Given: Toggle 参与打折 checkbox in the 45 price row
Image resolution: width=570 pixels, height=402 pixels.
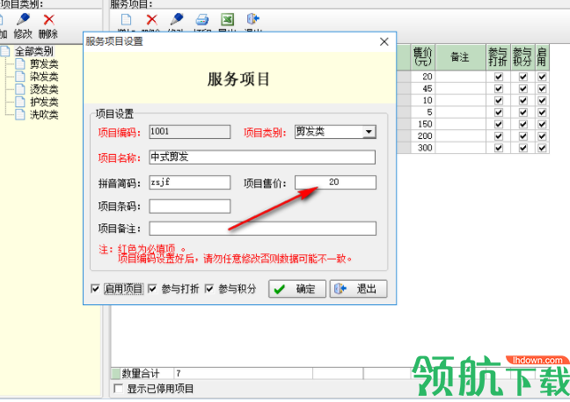Looking at the screenshot, I should [499, 89].
